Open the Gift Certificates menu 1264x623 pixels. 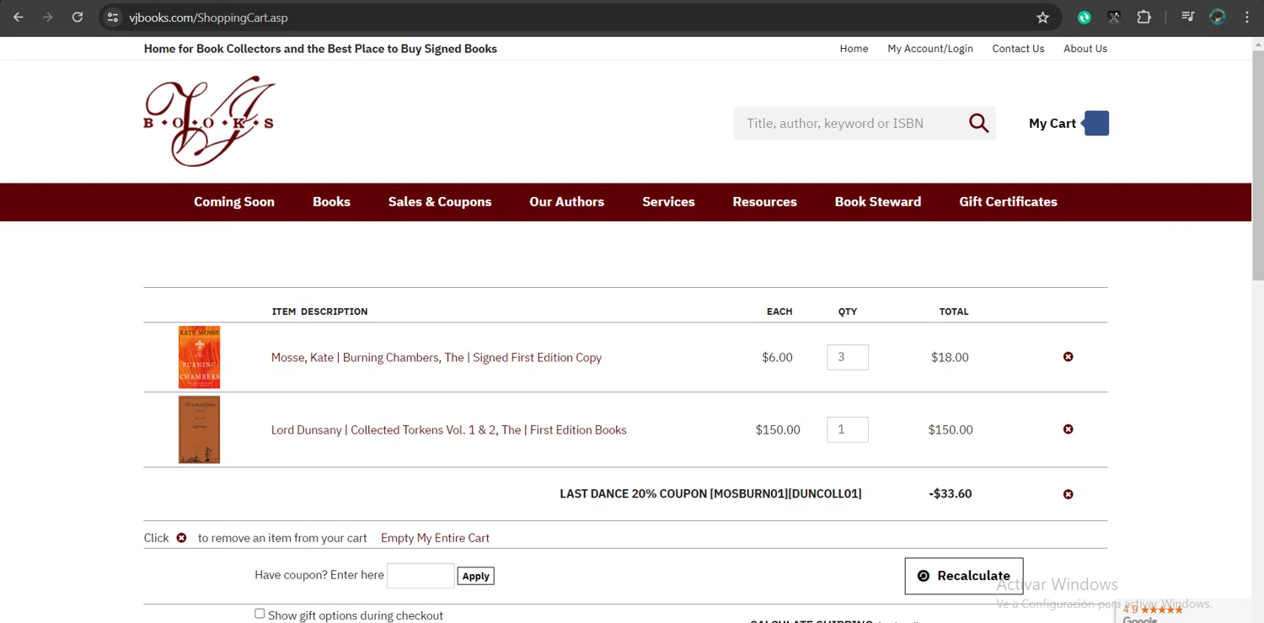coord(1008,202)
